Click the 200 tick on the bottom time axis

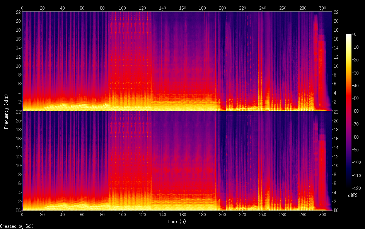222,214
